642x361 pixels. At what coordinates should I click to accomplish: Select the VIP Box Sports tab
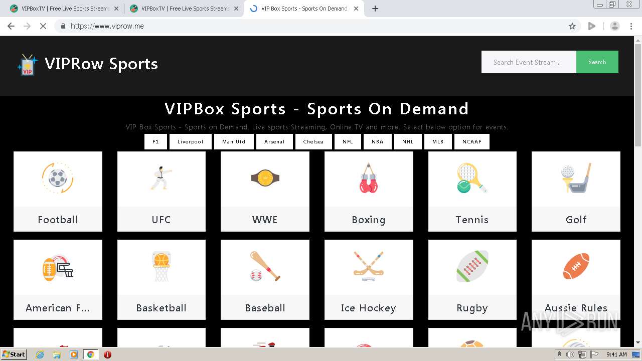click(303, 9)
